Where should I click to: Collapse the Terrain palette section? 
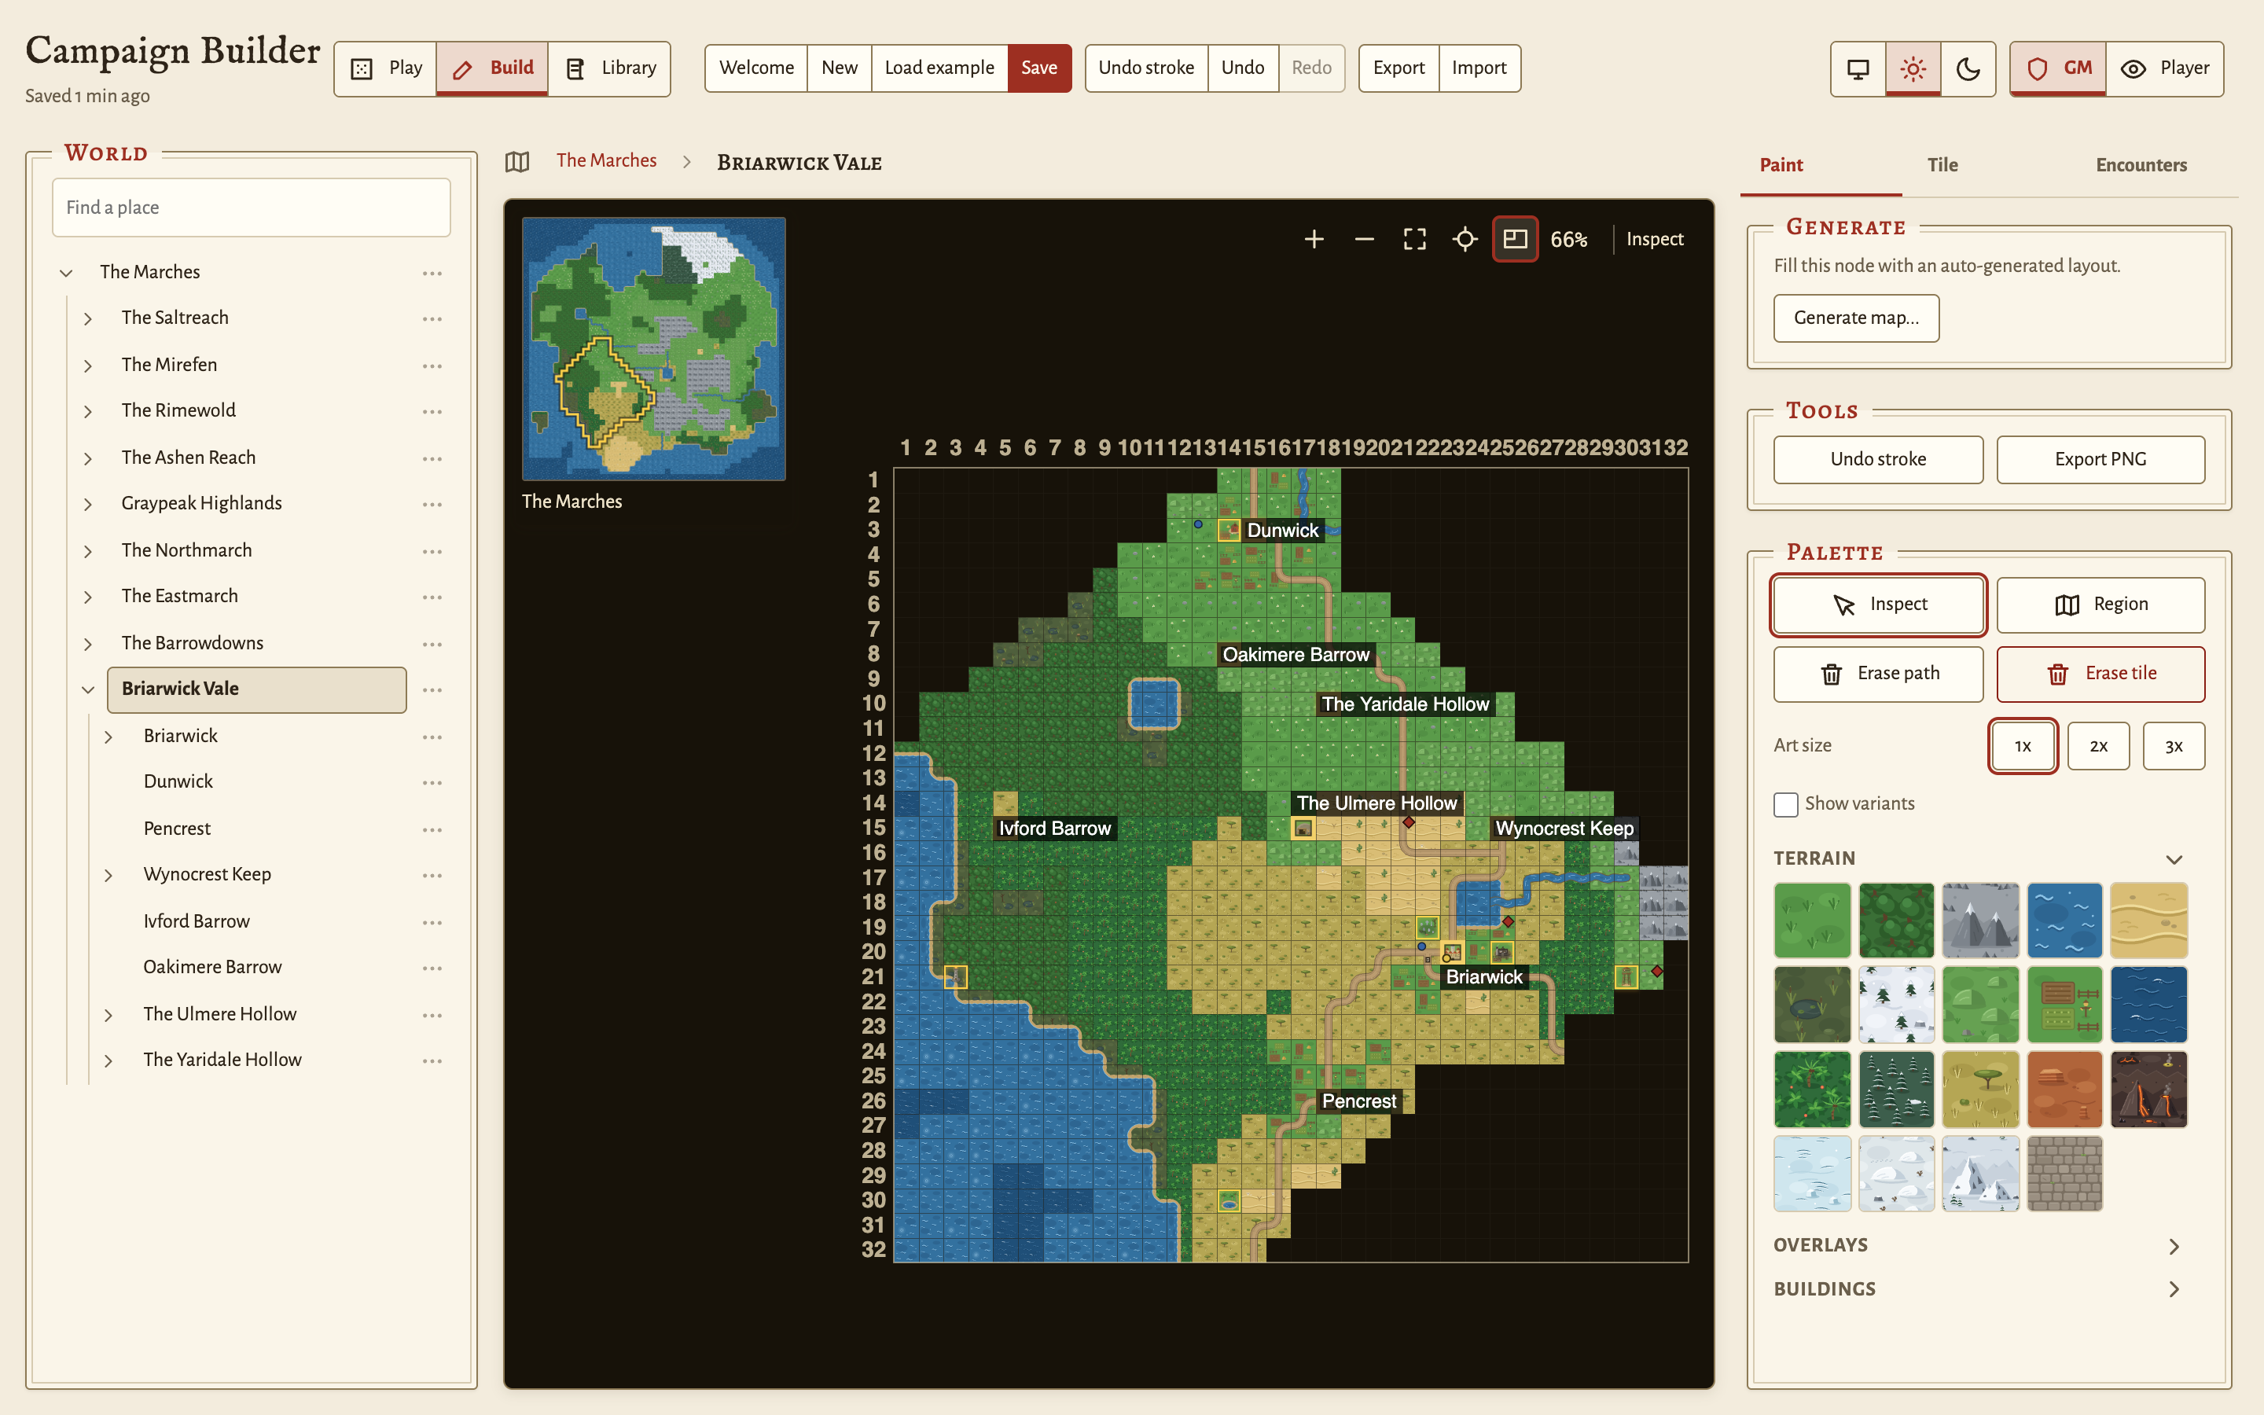[x=2174, y=859]
